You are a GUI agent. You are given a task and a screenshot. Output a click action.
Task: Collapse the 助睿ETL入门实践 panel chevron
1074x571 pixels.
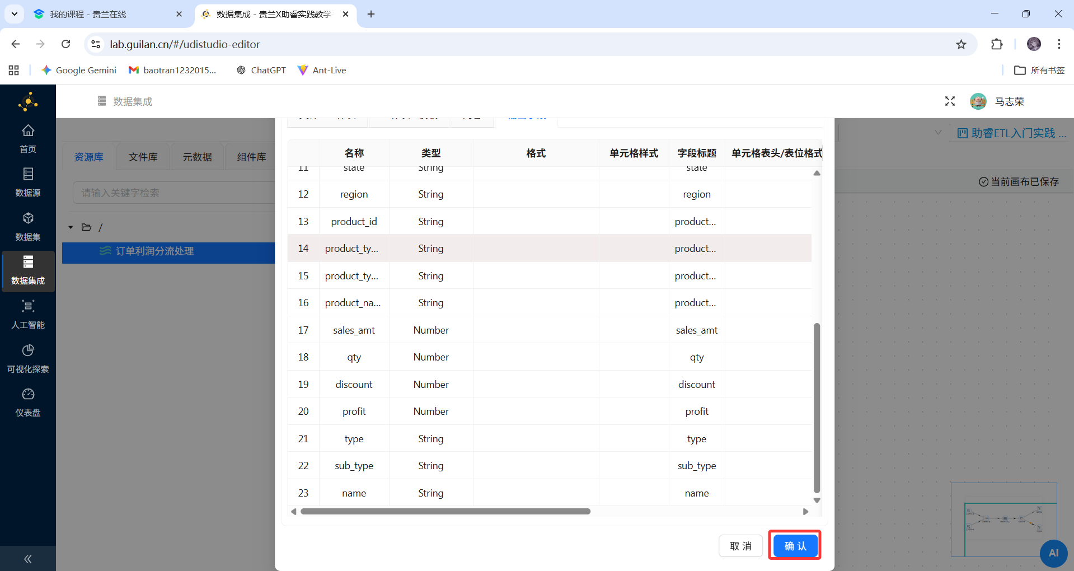[938, 132]
